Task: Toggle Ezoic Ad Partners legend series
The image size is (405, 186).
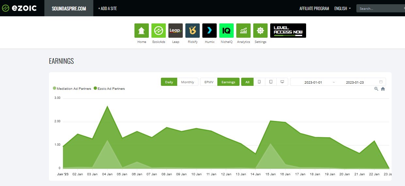Action: 109,88
